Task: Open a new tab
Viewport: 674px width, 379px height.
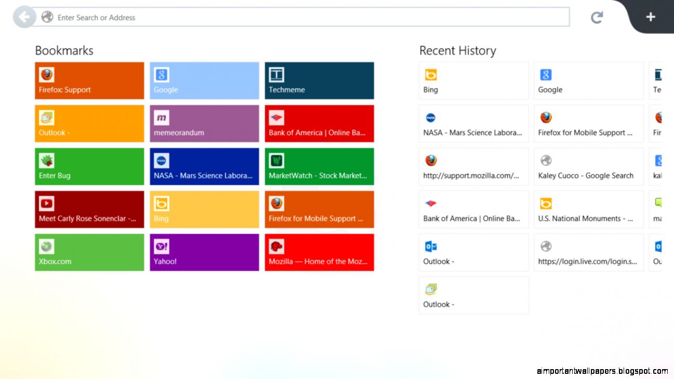Action: pos(650,16)
